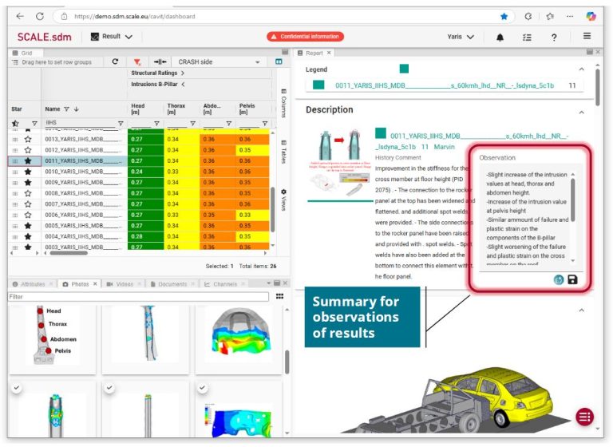Viewport: 613px width, 447px height.
Task: Click the autosize columns icon
Action: tap(160, 61)
